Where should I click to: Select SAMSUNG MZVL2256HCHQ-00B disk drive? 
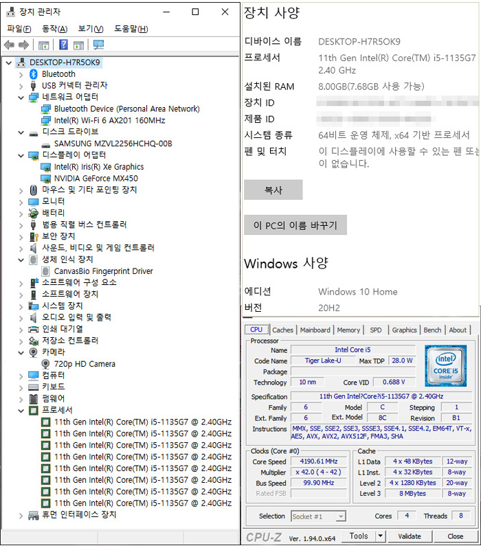(113, 144)
